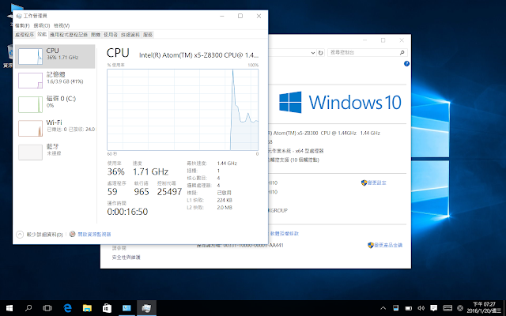Launch Microsoft Edge from taskbar
The width and height of the screenshot is (506, 316).
pyautogui.click(x=67, y=308)
